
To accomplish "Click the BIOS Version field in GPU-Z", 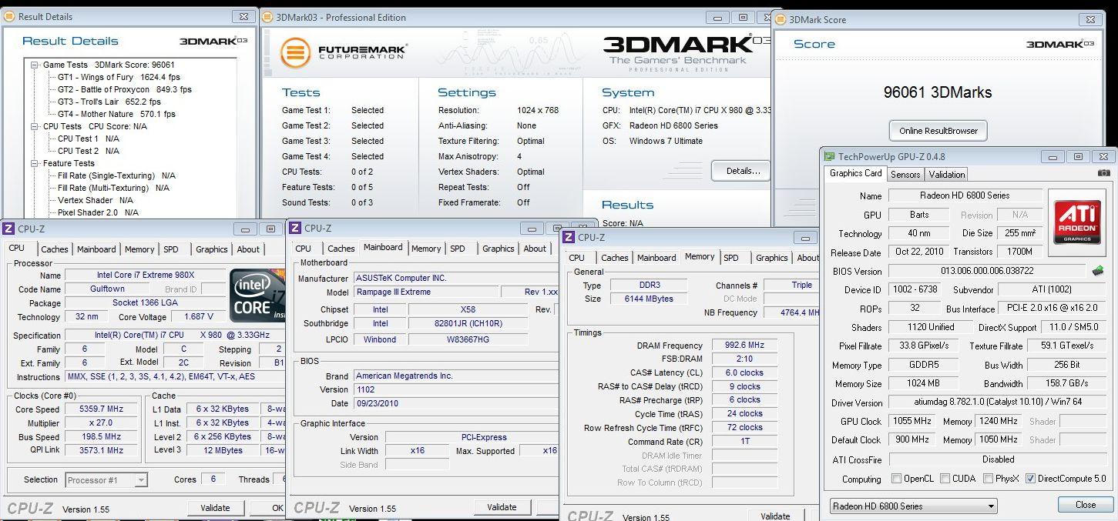I will point(987,271).
